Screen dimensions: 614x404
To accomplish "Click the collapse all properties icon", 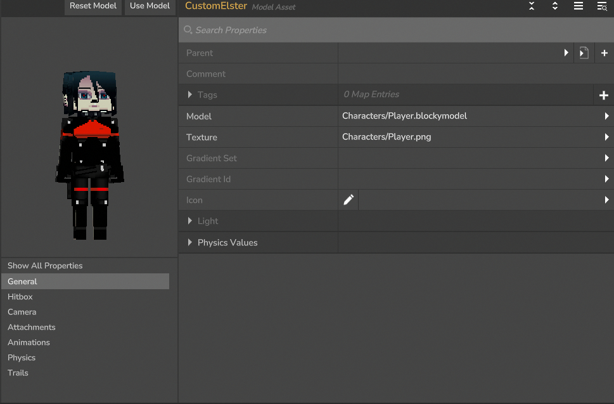I will pos(532,6).
